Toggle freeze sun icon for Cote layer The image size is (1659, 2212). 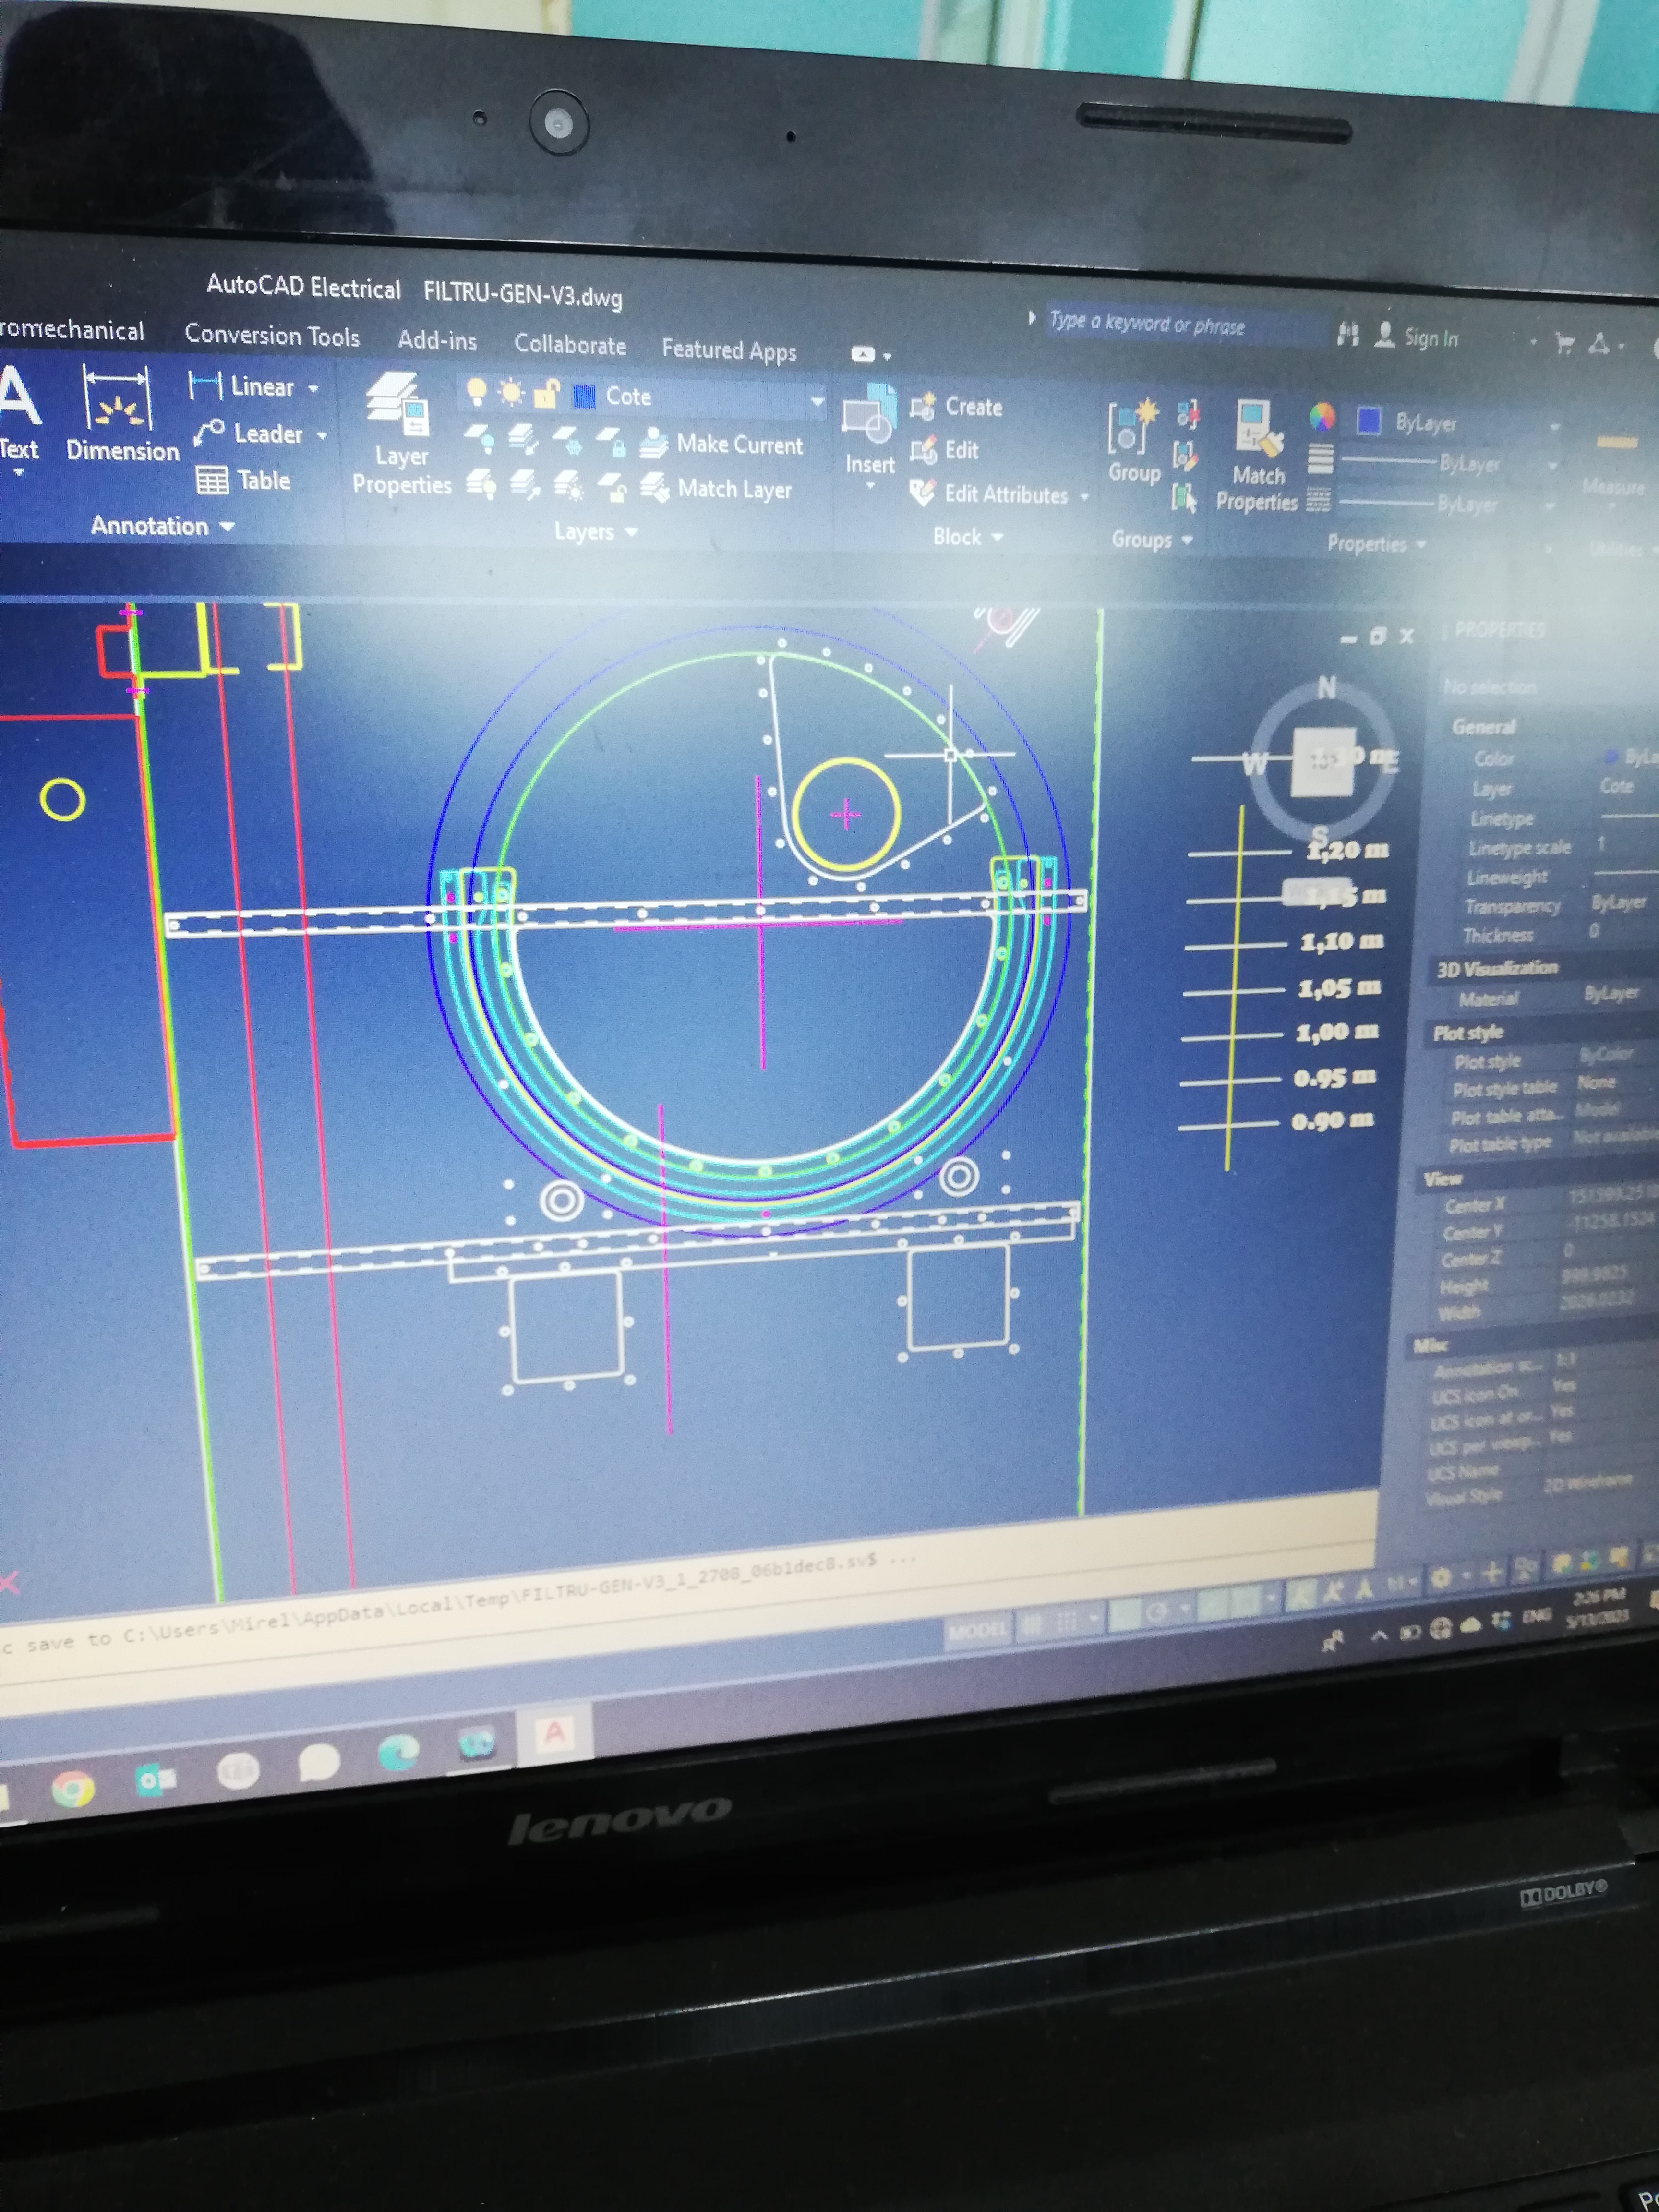point(511,393)
